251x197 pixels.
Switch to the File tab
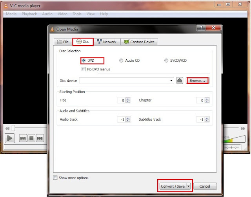point(63,42)
